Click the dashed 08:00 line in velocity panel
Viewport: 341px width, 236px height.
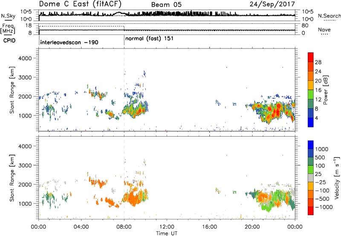[124, 178]
